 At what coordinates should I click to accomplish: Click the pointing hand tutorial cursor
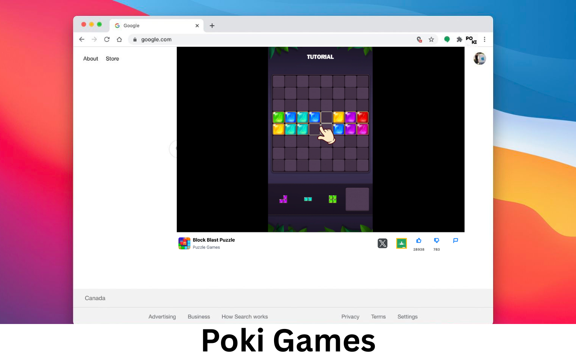[327, 134]
